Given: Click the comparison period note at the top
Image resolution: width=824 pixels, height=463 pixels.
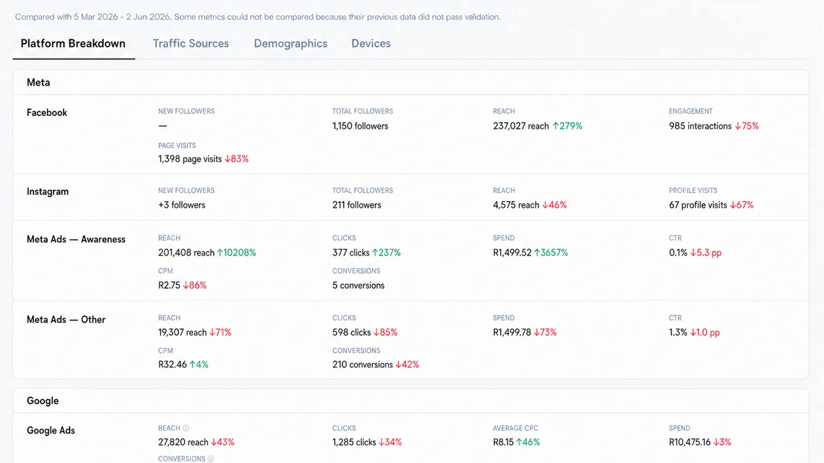Looking at the screenshot, I should click(258, 17).
